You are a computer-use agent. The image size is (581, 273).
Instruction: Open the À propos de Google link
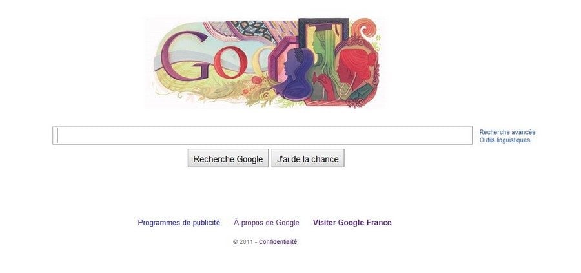267,222
